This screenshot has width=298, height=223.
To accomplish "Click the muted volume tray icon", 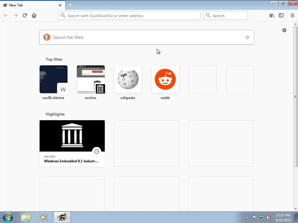I will [269, 218].
